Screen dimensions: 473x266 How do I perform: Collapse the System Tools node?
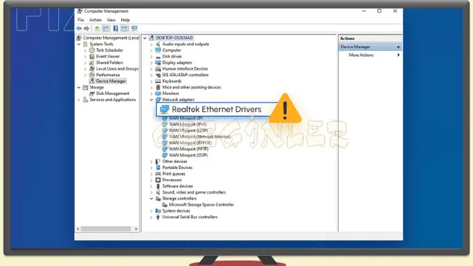79,44
